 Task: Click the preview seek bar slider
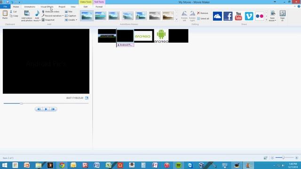[22, 103]
